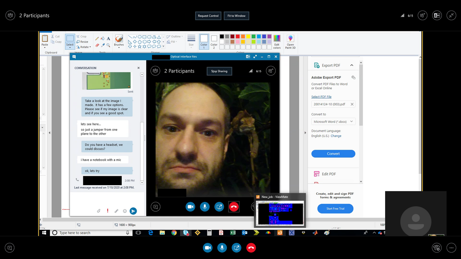Image resolution: width=461 pixels, height=259 pixels.
Task: Click the Paint Brushes tool
Action: coord(119,41)
